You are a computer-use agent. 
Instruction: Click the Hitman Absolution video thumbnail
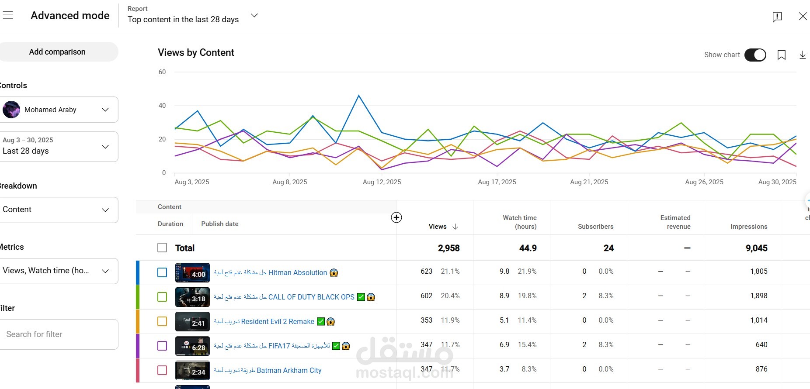(x=192, y=273)
